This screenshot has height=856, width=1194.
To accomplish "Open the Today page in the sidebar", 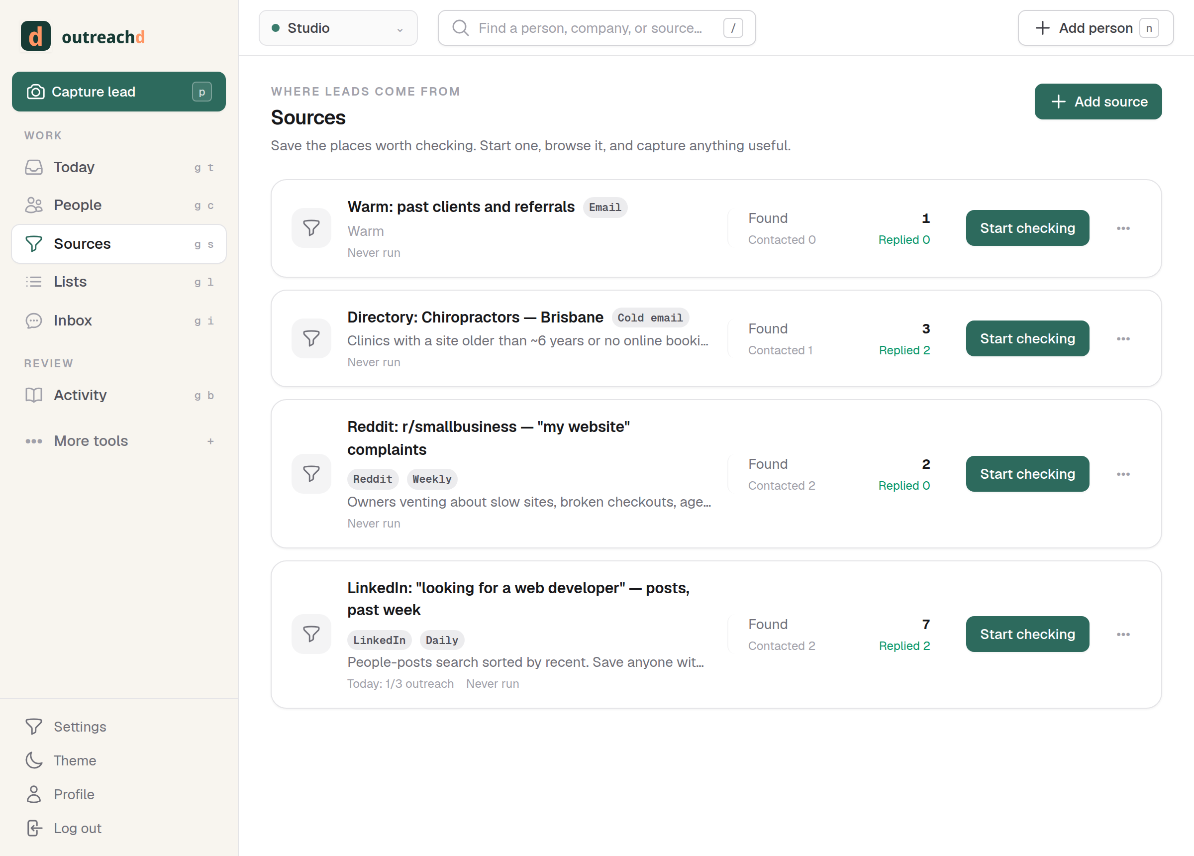I will tap(119, 168).
